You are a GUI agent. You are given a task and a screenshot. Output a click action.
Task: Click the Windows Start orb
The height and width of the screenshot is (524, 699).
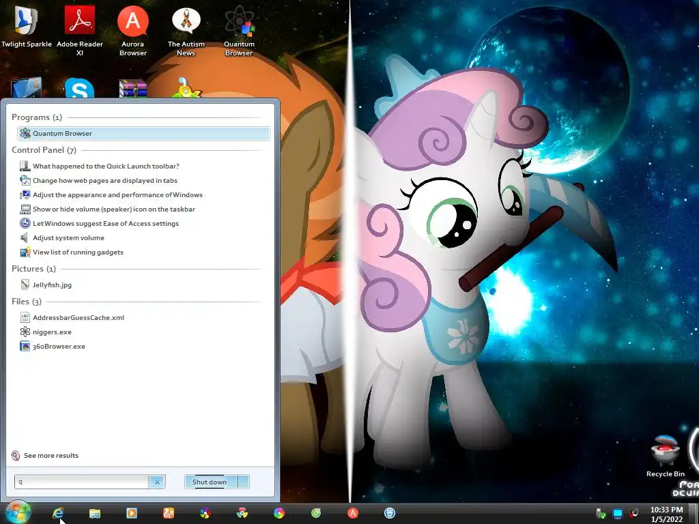pos(17,513)
